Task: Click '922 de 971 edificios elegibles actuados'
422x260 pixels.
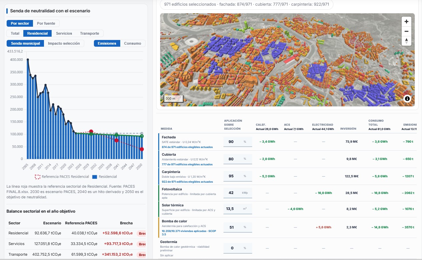Action: [x=187, y=182]
